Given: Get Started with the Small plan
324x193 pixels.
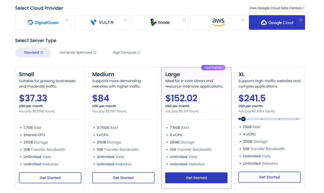Looking at the screenshot, I should pos(50,178).
